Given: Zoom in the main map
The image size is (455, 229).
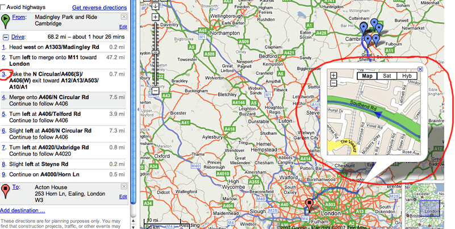Looking at the screenshot, I should point(155,17).
